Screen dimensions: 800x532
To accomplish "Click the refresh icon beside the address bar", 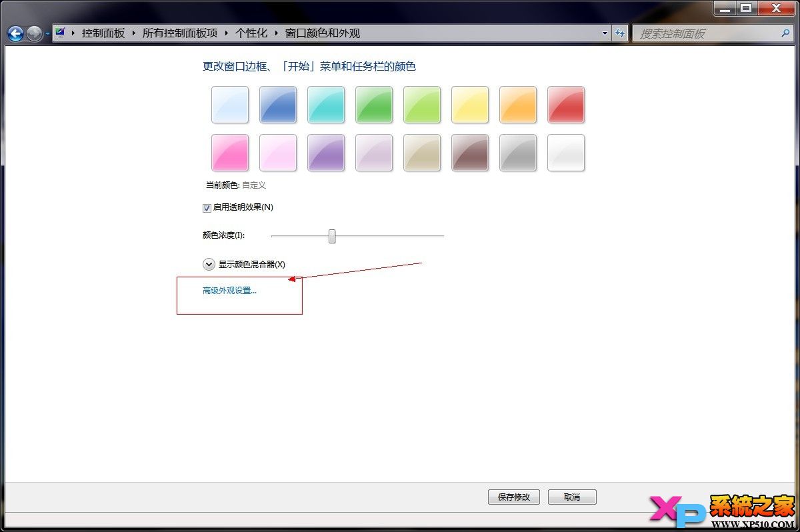I will [x=621, y=33].
